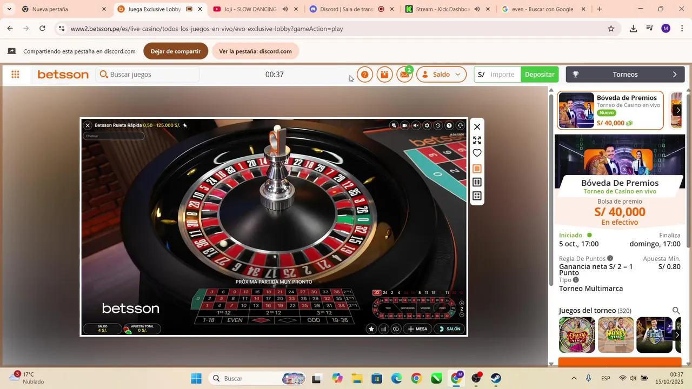
Task: Show next tournament card arrow
Action: click(x=678, y=110)
